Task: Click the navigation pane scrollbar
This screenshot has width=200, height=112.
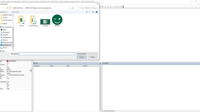Action: coord(13,38)
